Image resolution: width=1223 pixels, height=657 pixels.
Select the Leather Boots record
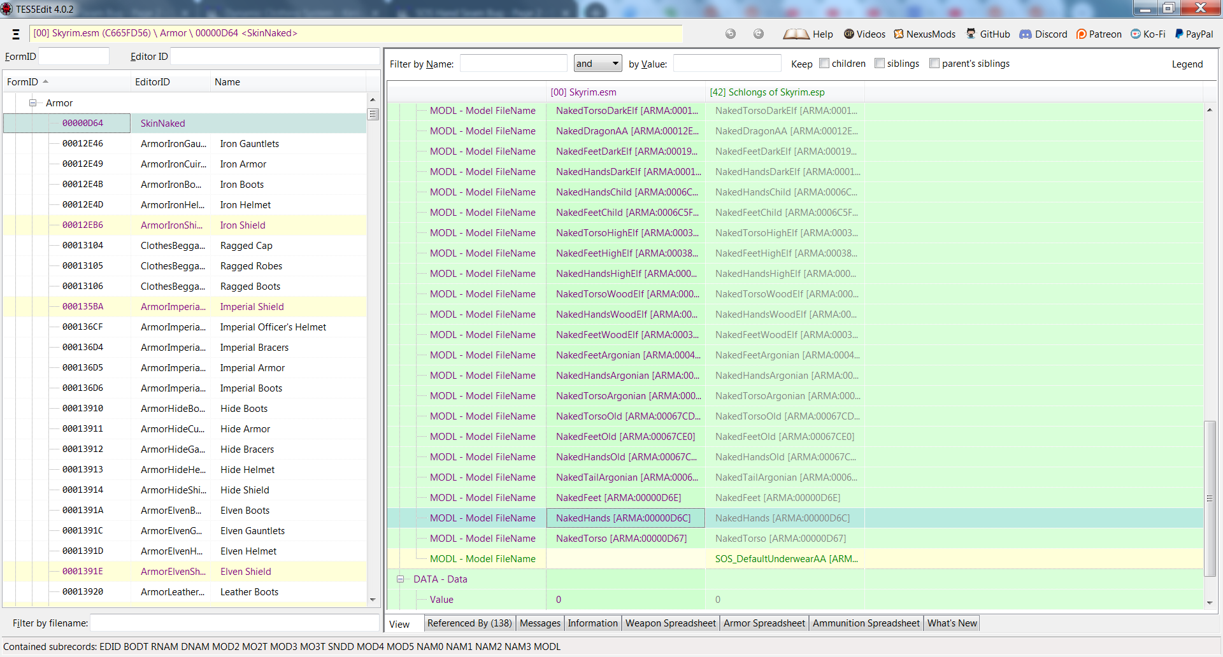tap(185, 591)
